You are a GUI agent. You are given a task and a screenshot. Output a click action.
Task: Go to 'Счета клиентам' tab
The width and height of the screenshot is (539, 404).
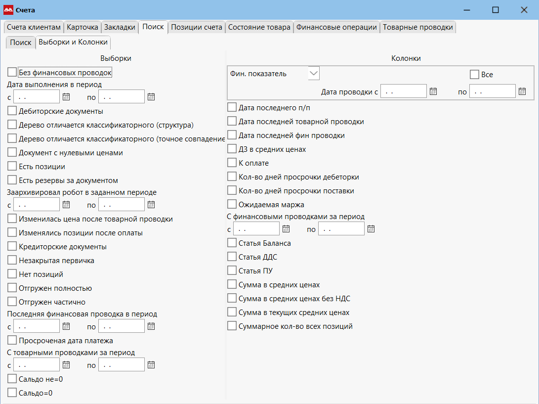click(x=34, y=28)
